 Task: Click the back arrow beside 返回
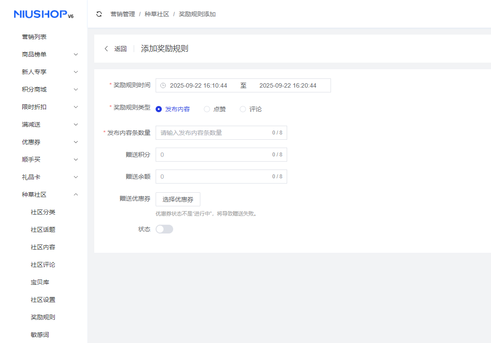(x=106, y=49)
